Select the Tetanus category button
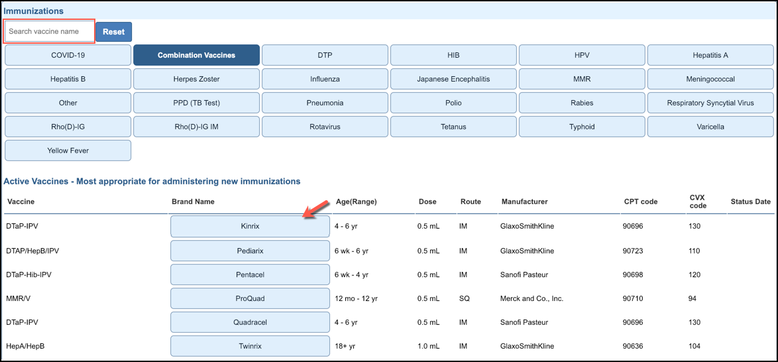Screen dimensions: 778x362 (x=453, y=127)
